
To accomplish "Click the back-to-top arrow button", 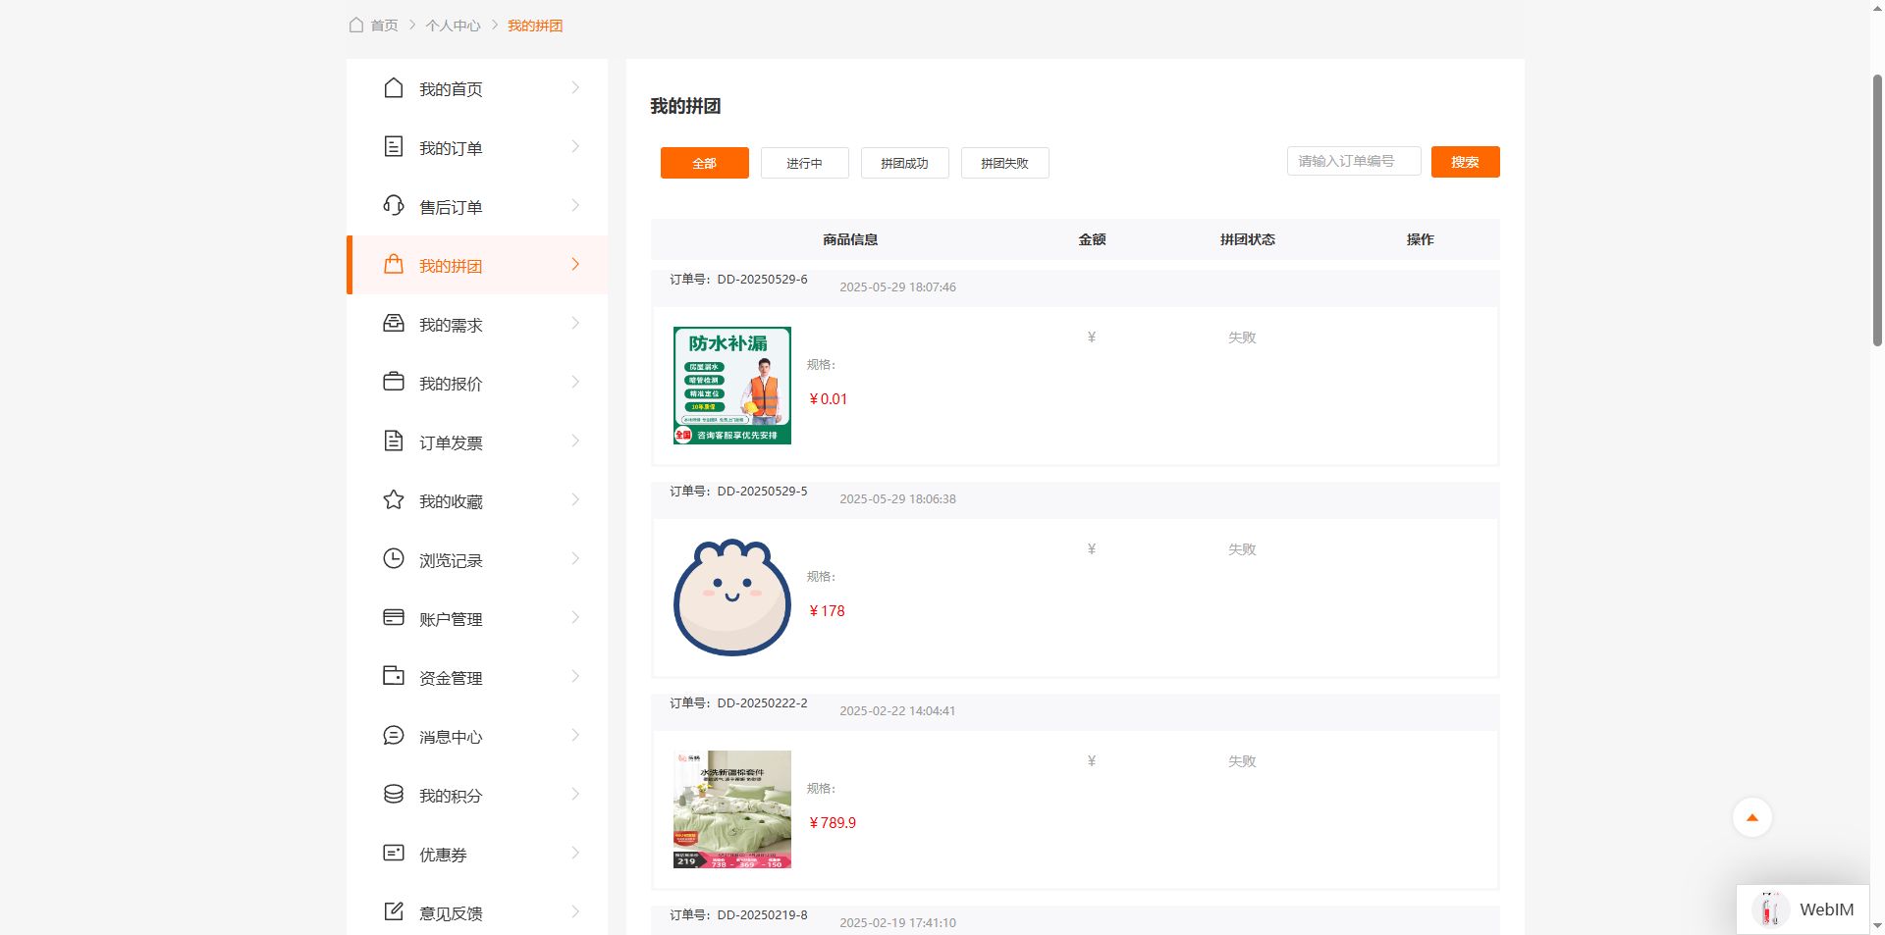I will (x=1751, y=817).
